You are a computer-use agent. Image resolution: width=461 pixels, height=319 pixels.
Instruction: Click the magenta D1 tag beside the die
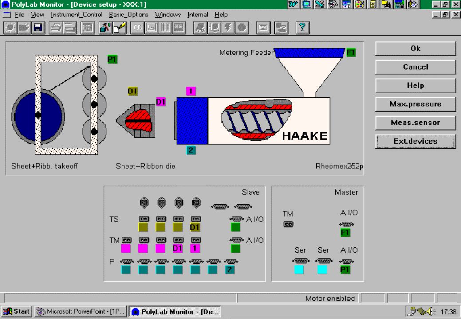[161, 102]
